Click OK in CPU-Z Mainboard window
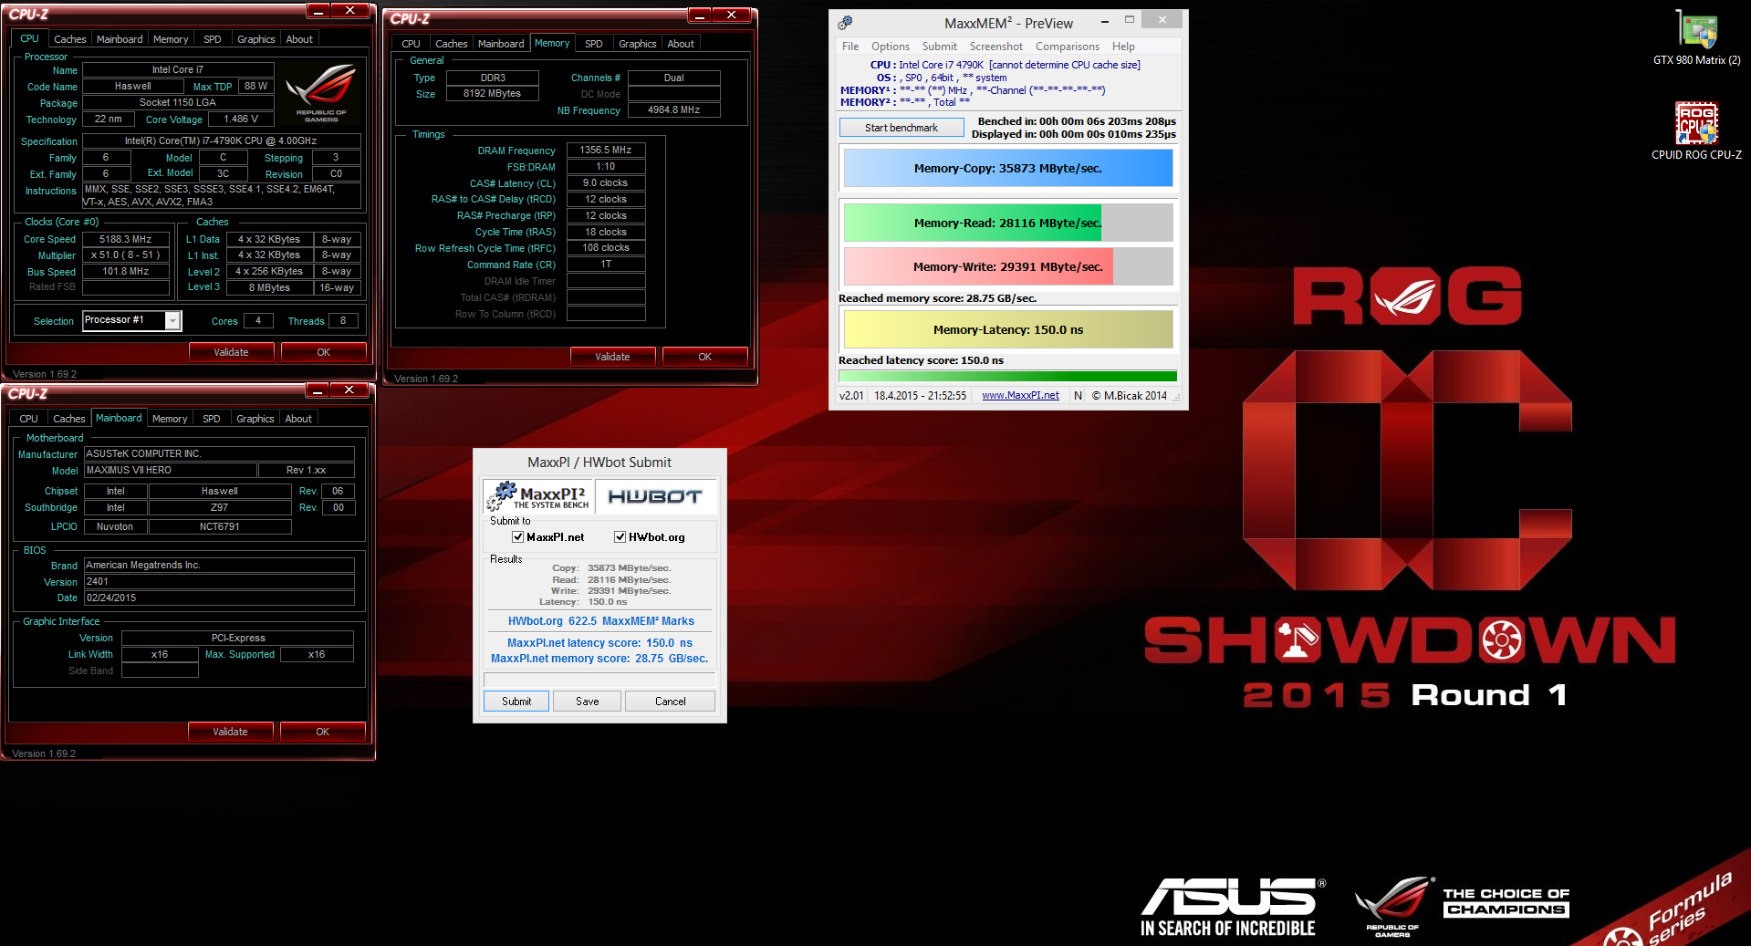 [322, 732]
